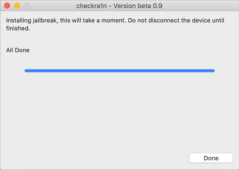The height and width of the screenshot is (170, 239).
Task: Click the word "finished." in the message
Action: click(x=18, y=28)
